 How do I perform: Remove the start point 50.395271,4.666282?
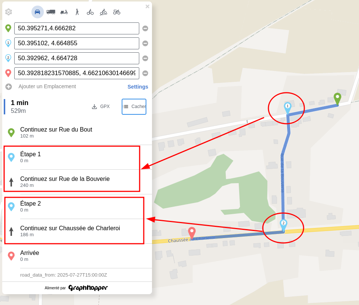145,28
